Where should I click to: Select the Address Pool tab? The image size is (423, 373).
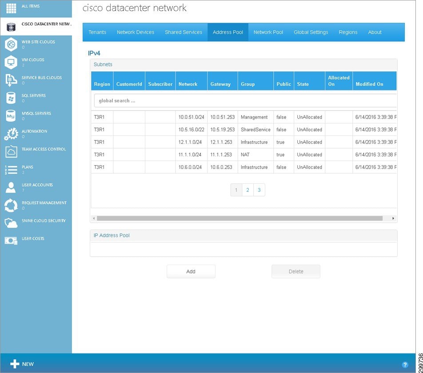[x=228, y=32]
